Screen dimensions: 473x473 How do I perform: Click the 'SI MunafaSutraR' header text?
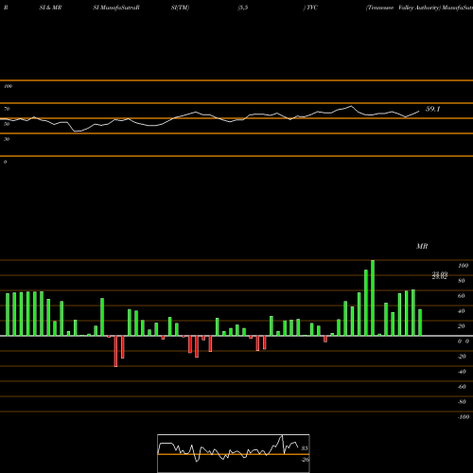[x=116, y=8]
